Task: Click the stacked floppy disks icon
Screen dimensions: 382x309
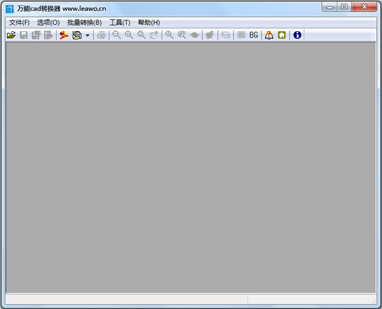Action: coord(36,35)
